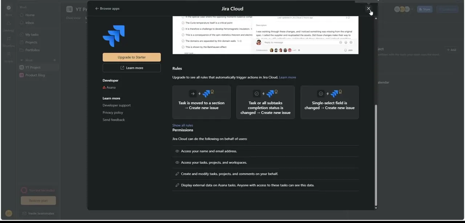Viewport: 465px width, 223px height.
Task: Click Jira logo in section-moved rule card
Action: [206, 94]
